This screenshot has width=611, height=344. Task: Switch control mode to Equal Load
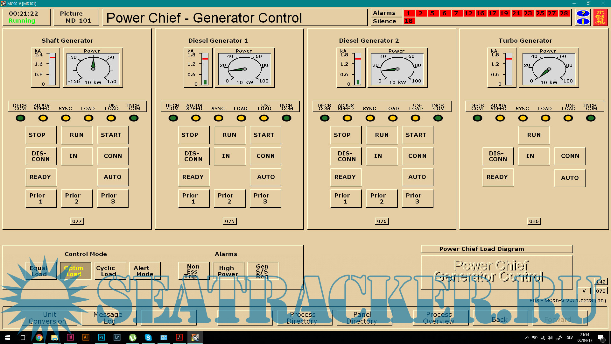tap(41, 271)
